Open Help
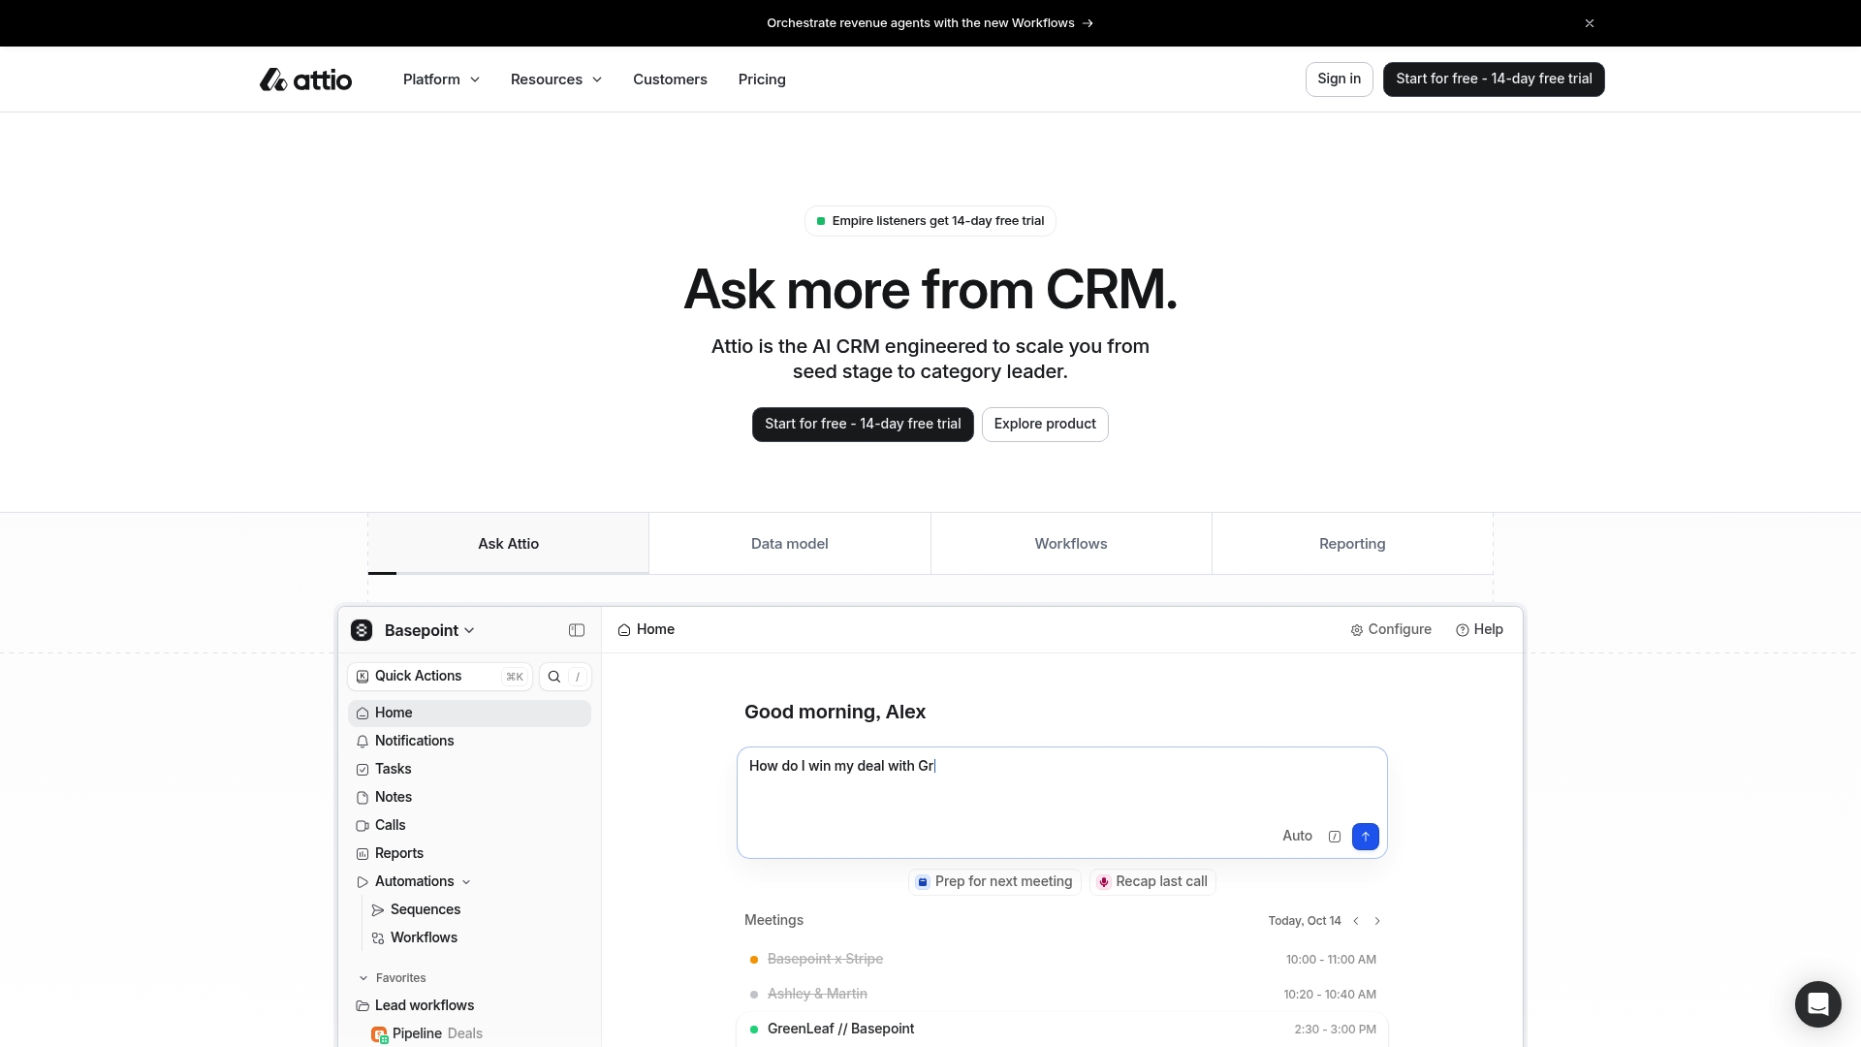The image size is (1861, 1047). (x=1479, y=630)
